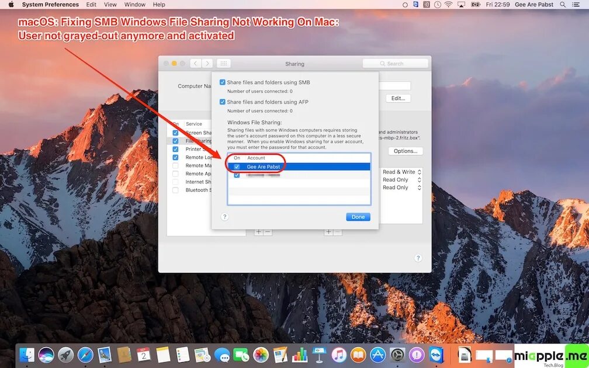The image size is (589, 368).
Task: Open the Help menu
Action: [x=159, y=5]
